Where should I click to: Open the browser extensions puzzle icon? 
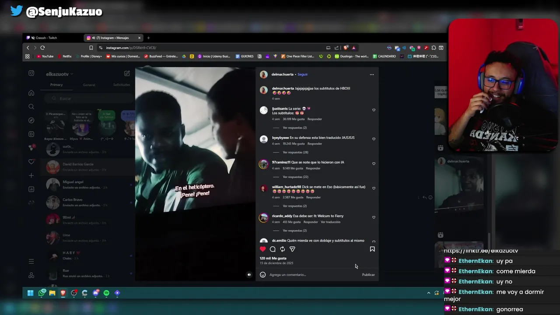(x=434, y=48)
